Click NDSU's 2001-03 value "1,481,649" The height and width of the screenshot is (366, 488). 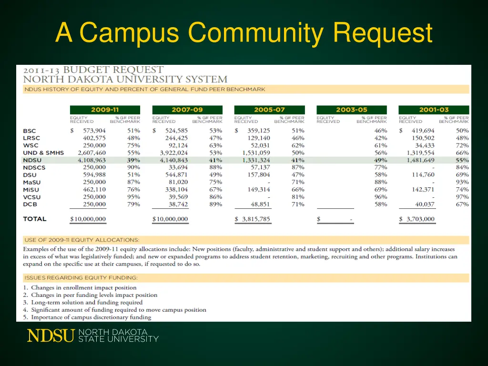tap(420, 160)
